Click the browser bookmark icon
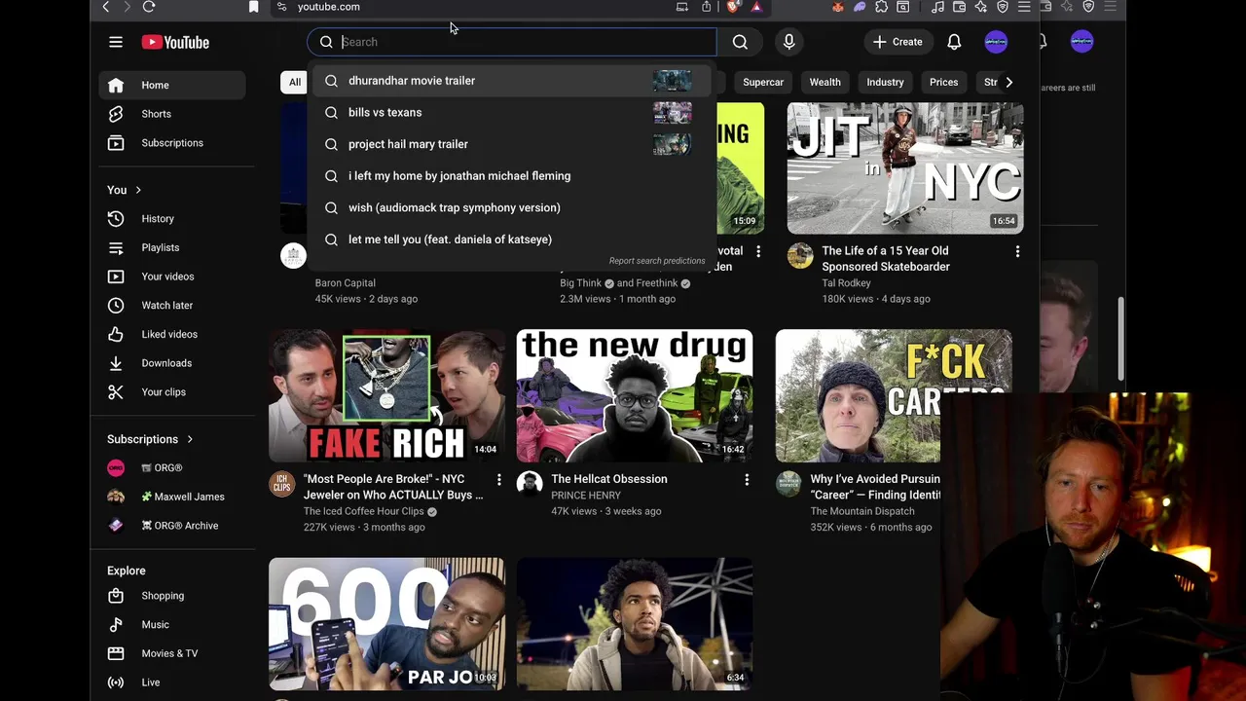The image size is (1246, 701). [x=253, y=7]
